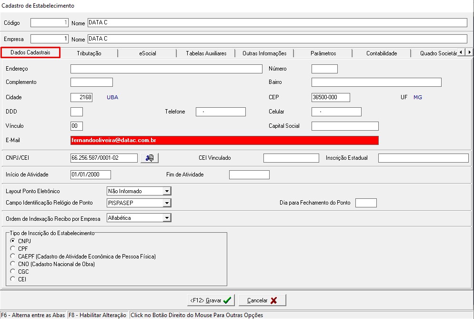Click the CEP field 36500-000
The image size is (474, 319).
(331, 97)
